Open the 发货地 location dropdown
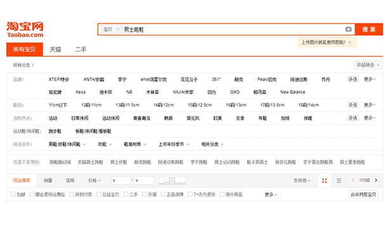384x238 pixels. [301, 180]
